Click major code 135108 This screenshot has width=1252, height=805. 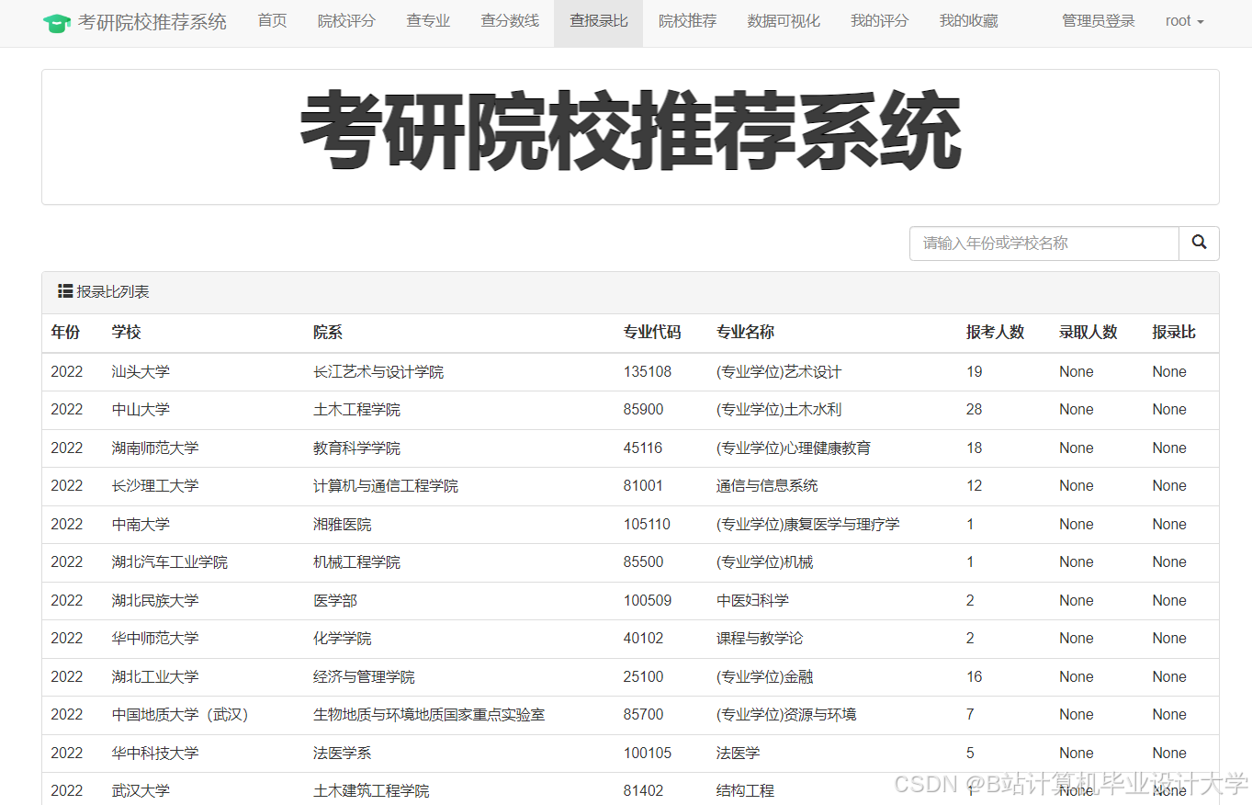click(x=647, y=372)
